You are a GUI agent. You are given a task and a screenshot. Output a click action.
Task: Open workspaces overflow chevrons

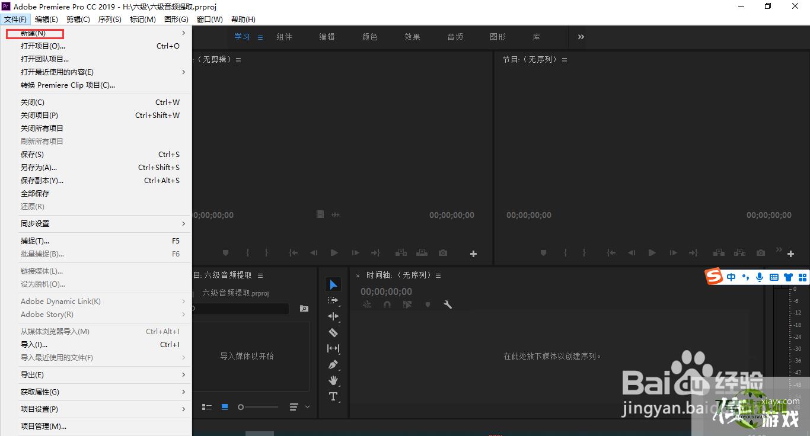[x=581, y=37]
